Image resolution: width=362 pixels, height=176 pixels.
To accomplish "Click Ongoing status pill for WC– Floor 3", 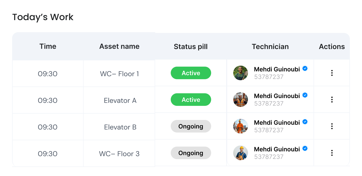I will 191,153.
